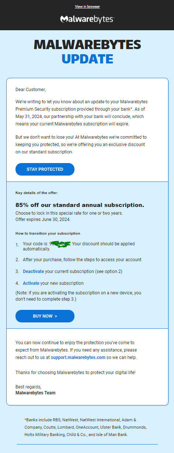Follow the Deactivate link in step 3
Viewport: 174px width, 453px height.
33,272
